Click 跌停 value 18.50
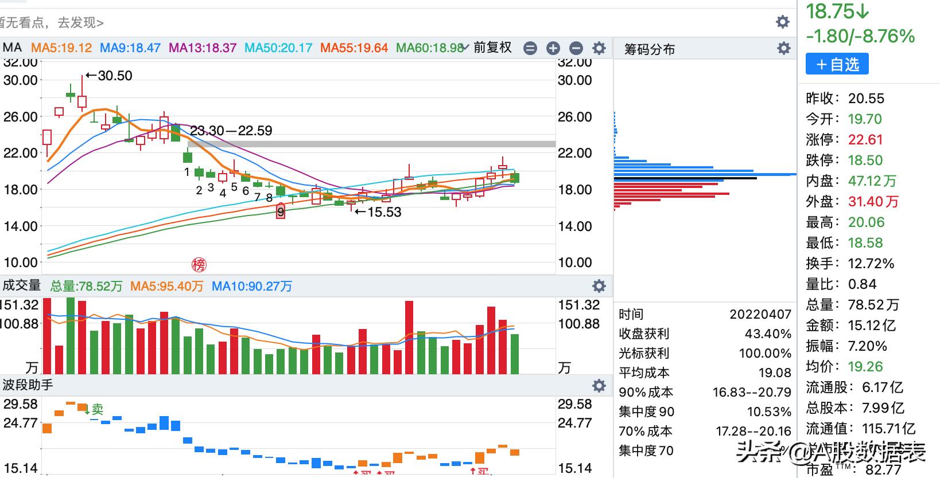Viewport: 940px width, 478px height. pyautogui.click(x=865, y=160)
